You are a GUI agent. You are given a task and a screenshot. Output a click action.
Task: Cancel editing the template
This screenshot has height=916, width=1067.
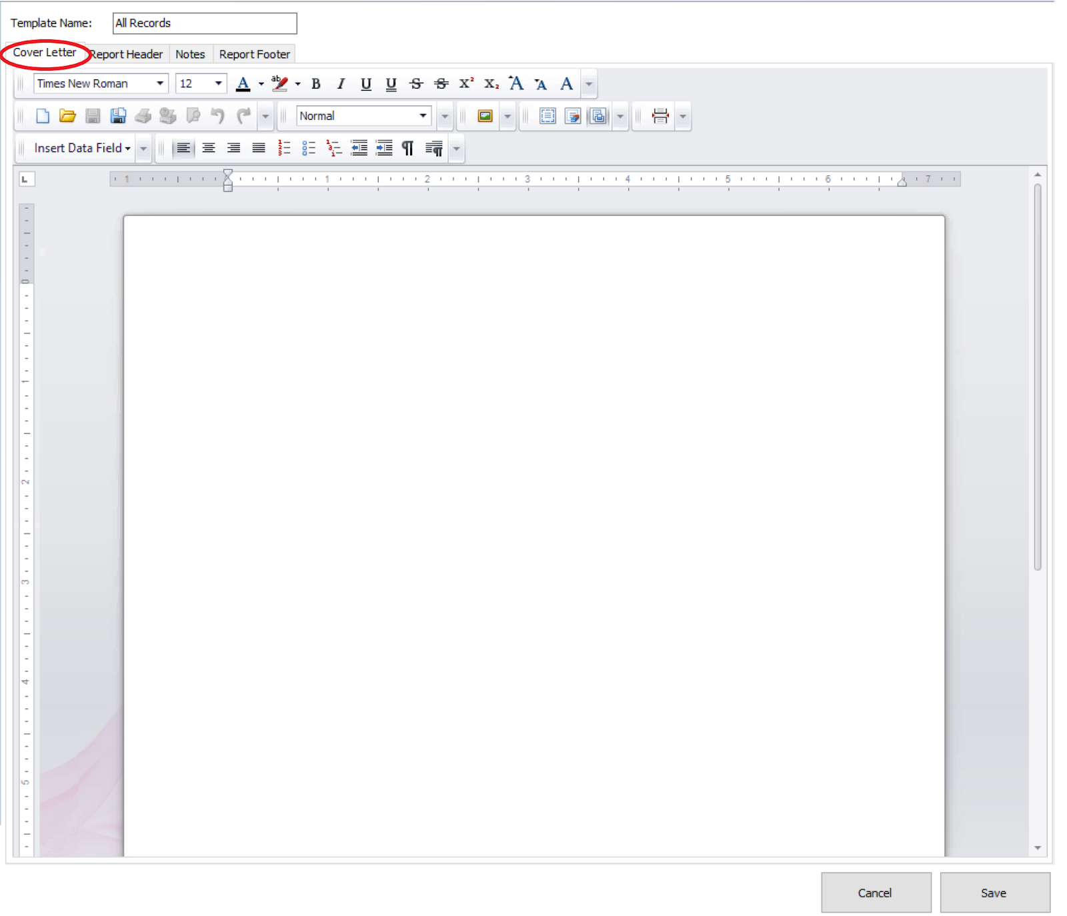tap(876, 893)
